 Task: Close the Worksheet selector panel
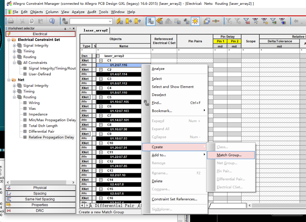coord(73,29)
